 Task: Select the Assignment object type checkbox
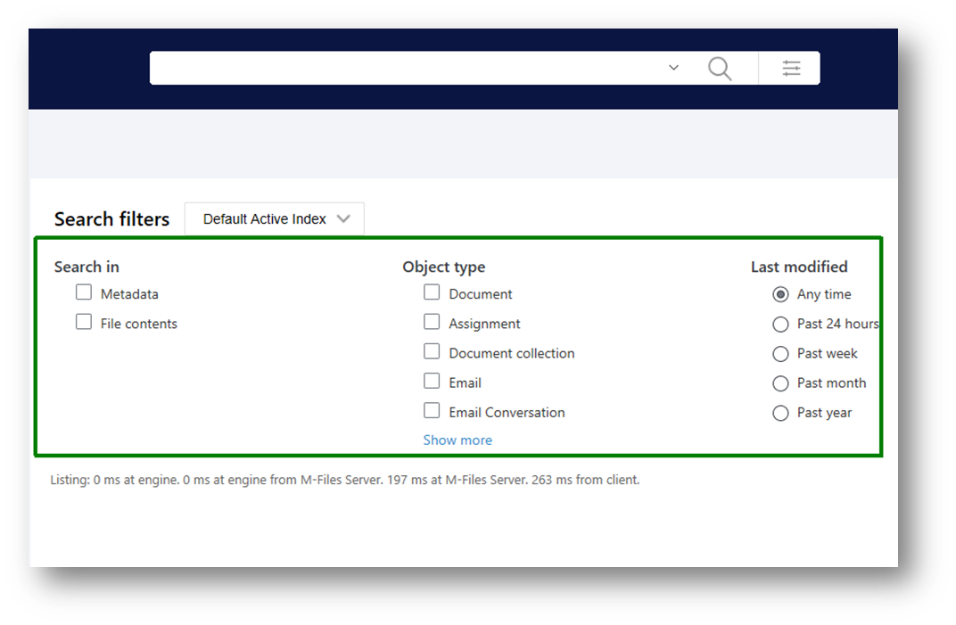[x=432, y=322]
